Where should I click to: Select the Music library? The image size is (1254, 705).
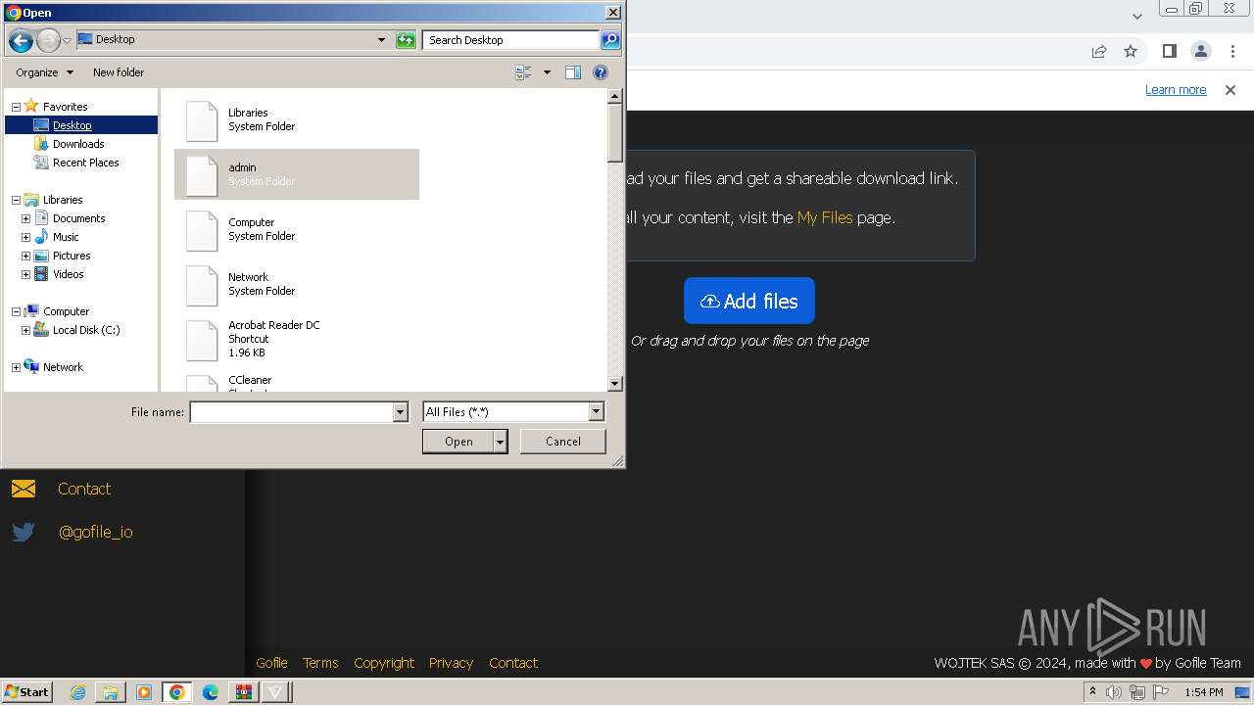point(66,237)
